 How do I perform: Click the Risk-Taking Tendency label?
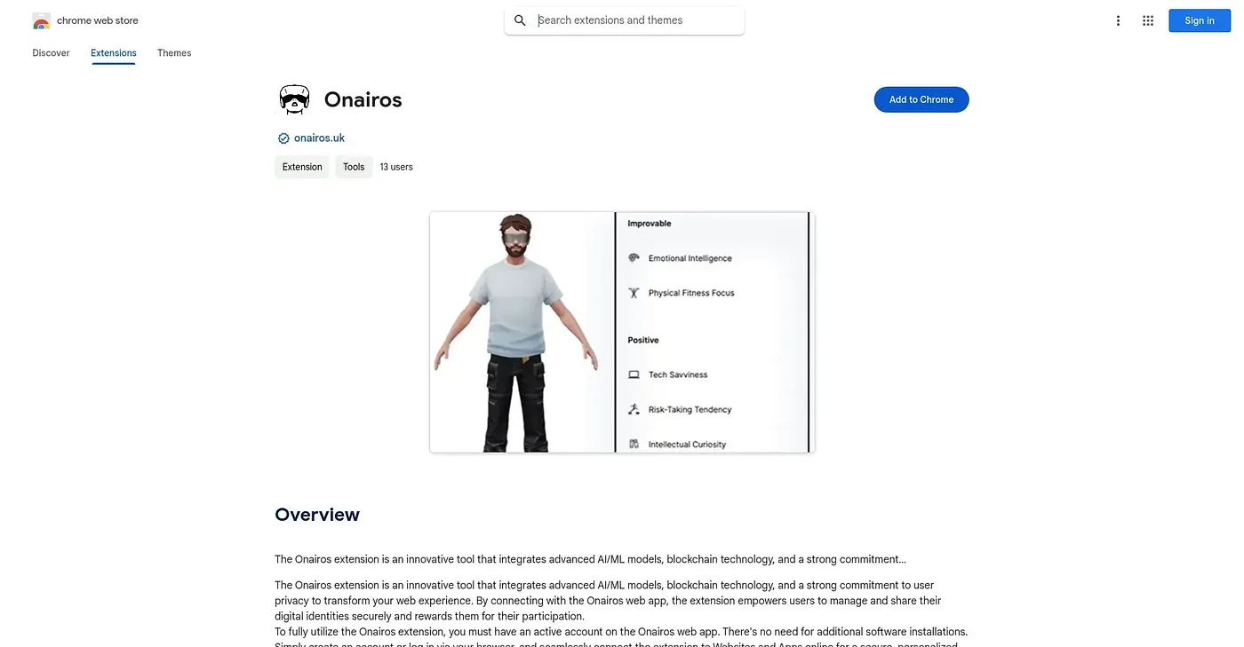click(x=690, y=410)
